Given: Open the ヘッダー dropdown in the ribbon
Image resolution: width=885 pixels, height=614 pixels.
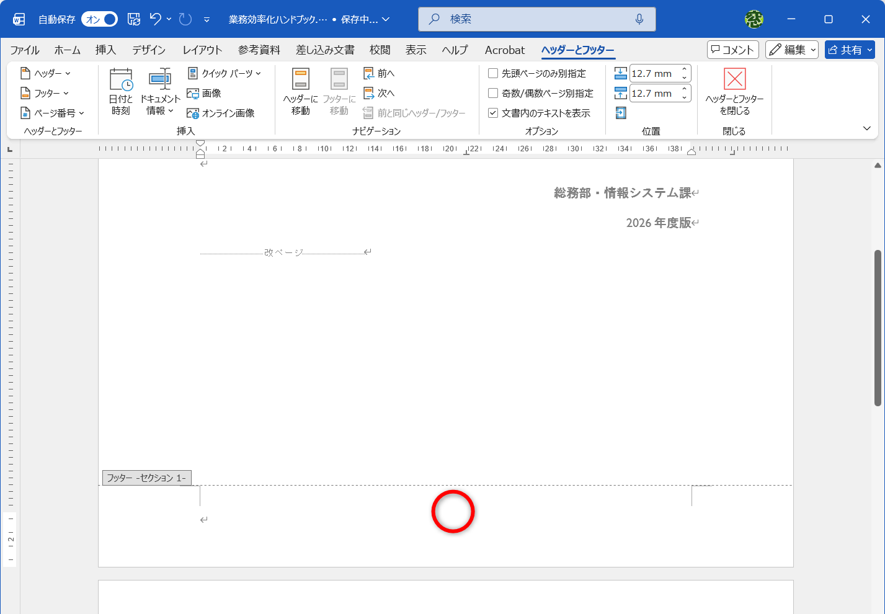Looking at the screenshot, I should click(x=46, y=73).
